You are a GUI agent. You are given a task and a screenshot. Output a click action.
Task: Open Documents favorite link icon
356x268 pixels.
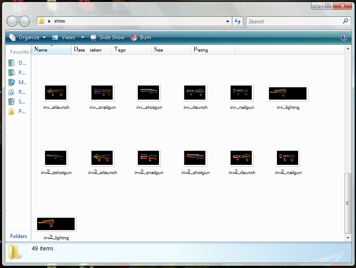coord(11,63)
